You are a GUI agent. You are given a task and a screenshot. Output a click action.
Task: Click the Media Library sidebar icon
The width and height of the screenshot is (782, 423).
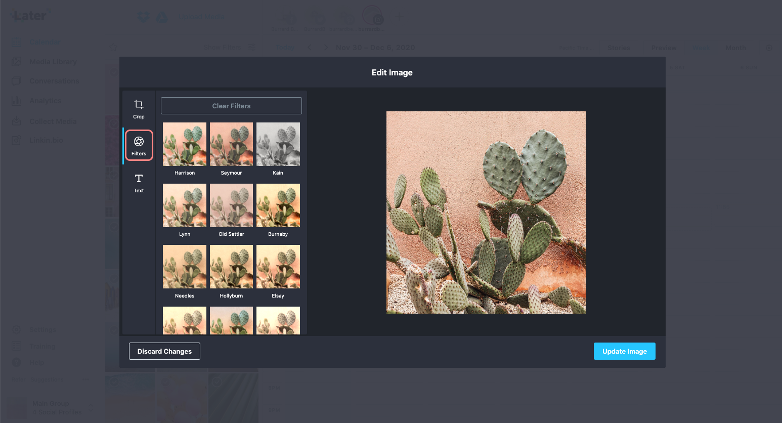coord(16,62)
